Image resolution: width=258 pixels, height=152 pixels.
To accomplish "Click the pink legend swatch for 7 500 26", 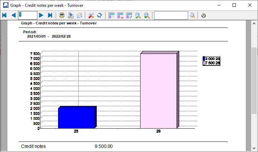I will click(204, 63).
